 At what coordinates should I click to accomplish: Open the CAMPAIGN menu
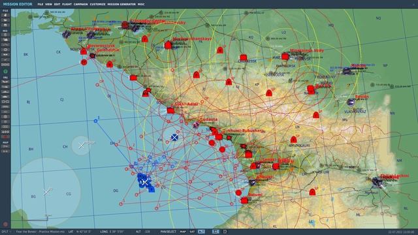pyautogui.click(x=80, y=5)
